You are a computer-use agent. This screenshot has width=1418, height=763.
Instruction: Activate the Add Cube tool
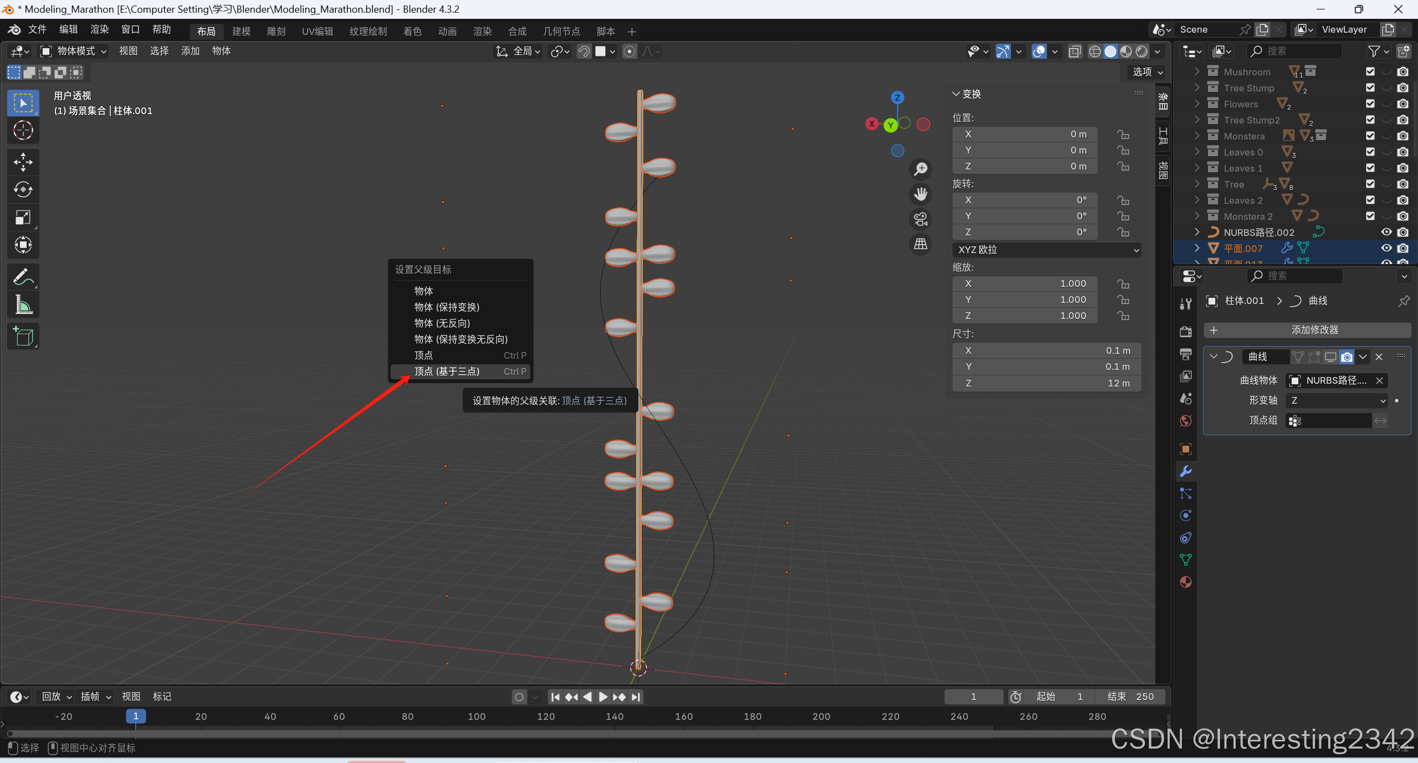(23, 336)
